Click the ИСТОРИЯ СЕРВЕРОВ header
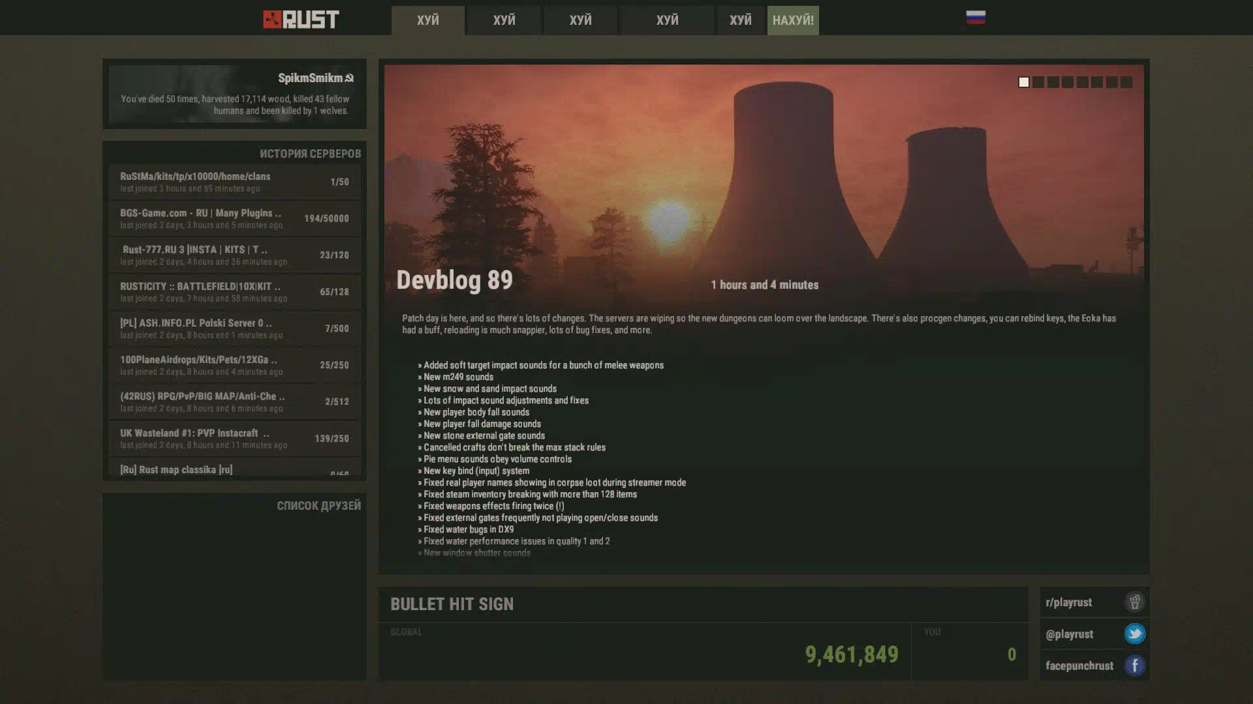Viewport: 1253px width, 704px height. click(310, 154)
